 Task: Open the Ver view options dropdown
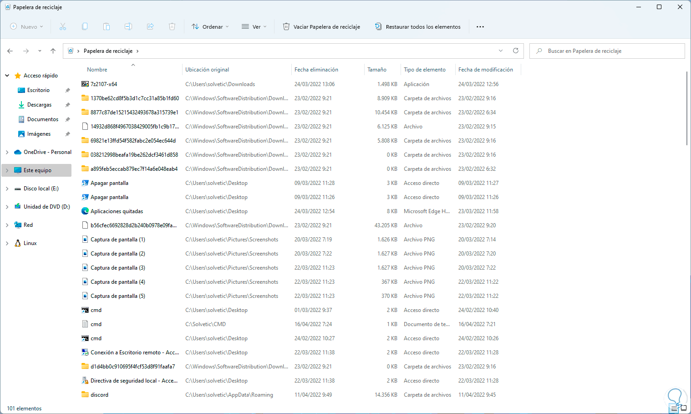254,27
